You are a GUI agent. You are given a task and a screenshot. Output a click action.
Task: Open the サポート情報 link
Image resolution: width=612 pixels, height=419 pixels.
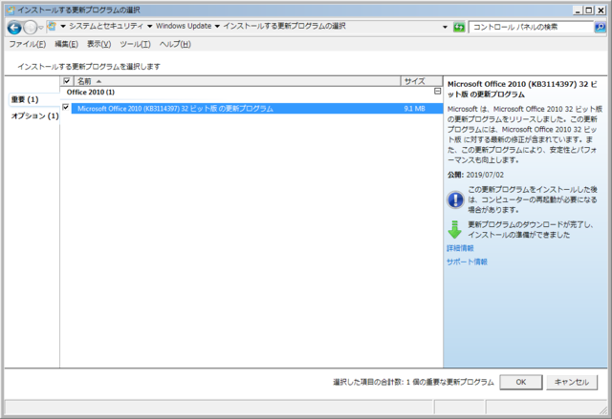tap(467, 262)
